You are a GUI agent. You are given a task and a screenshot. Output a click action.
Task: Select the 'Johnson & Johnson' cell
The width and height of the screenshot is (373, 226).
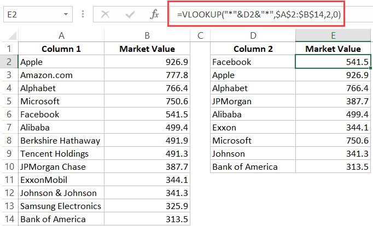click(x=61, y=193)
